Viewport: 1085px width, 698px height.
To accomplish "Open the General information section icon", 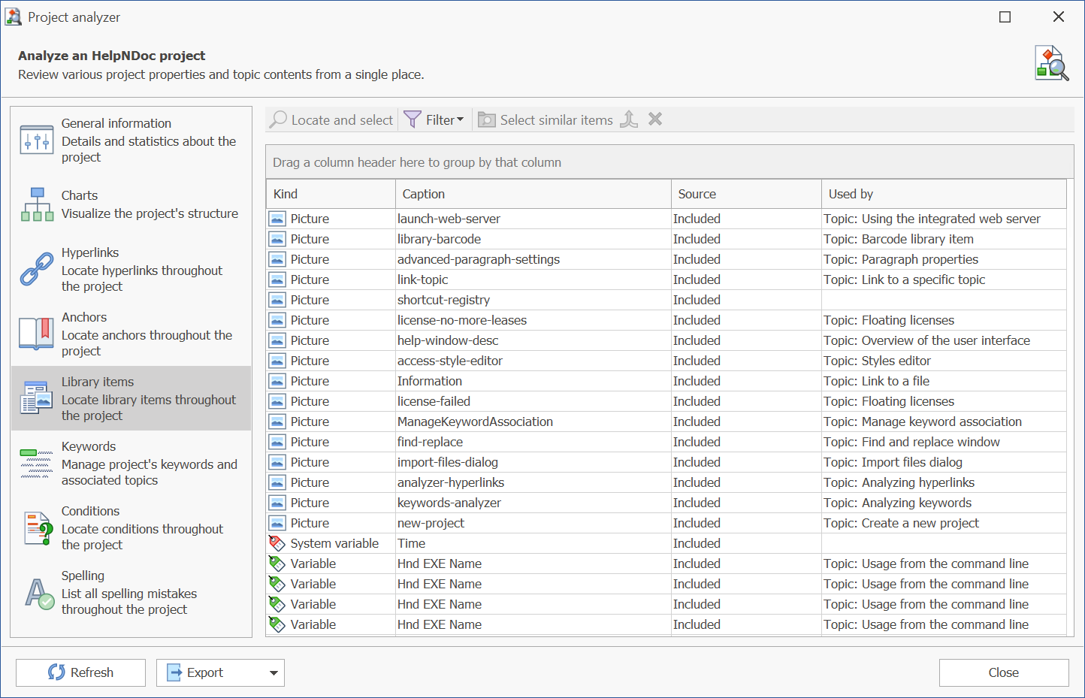I will pos(36,141).
